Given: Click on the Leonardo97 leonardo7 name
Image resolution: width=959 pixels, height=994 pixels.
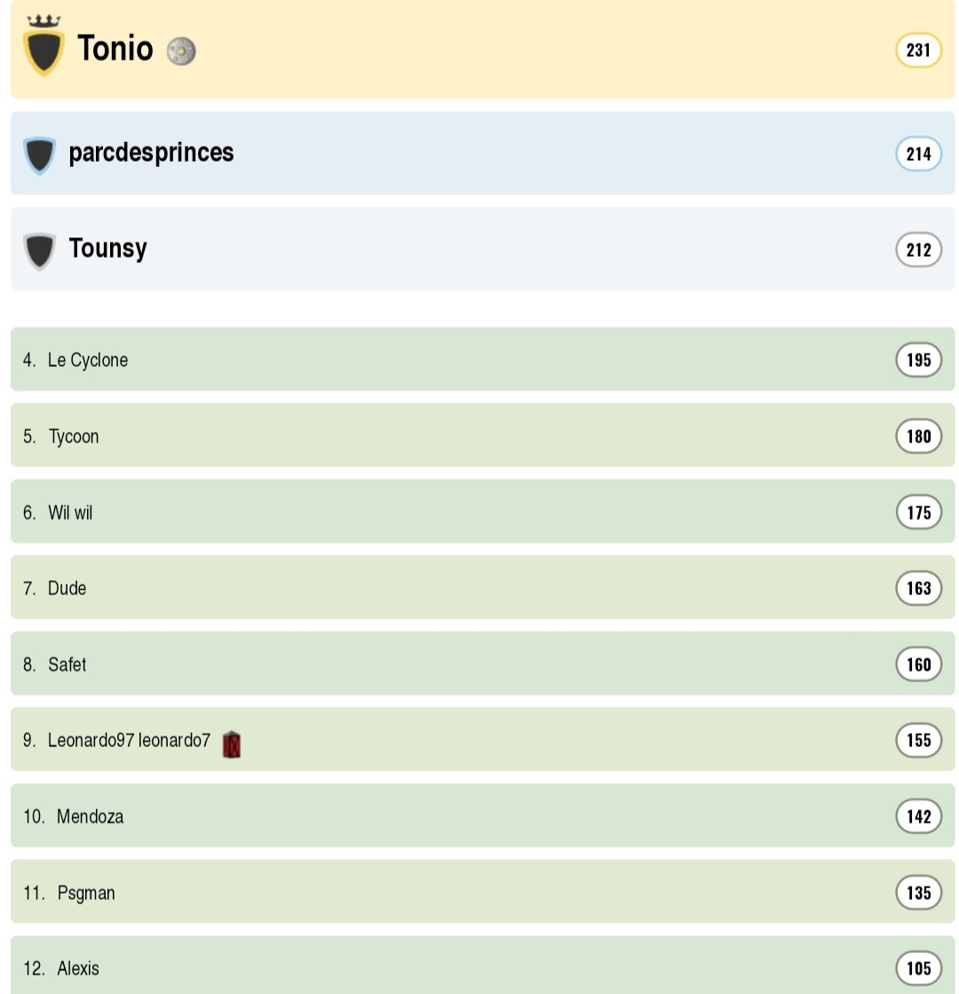Looking at the screenshot, I should (x=129, y=740).
